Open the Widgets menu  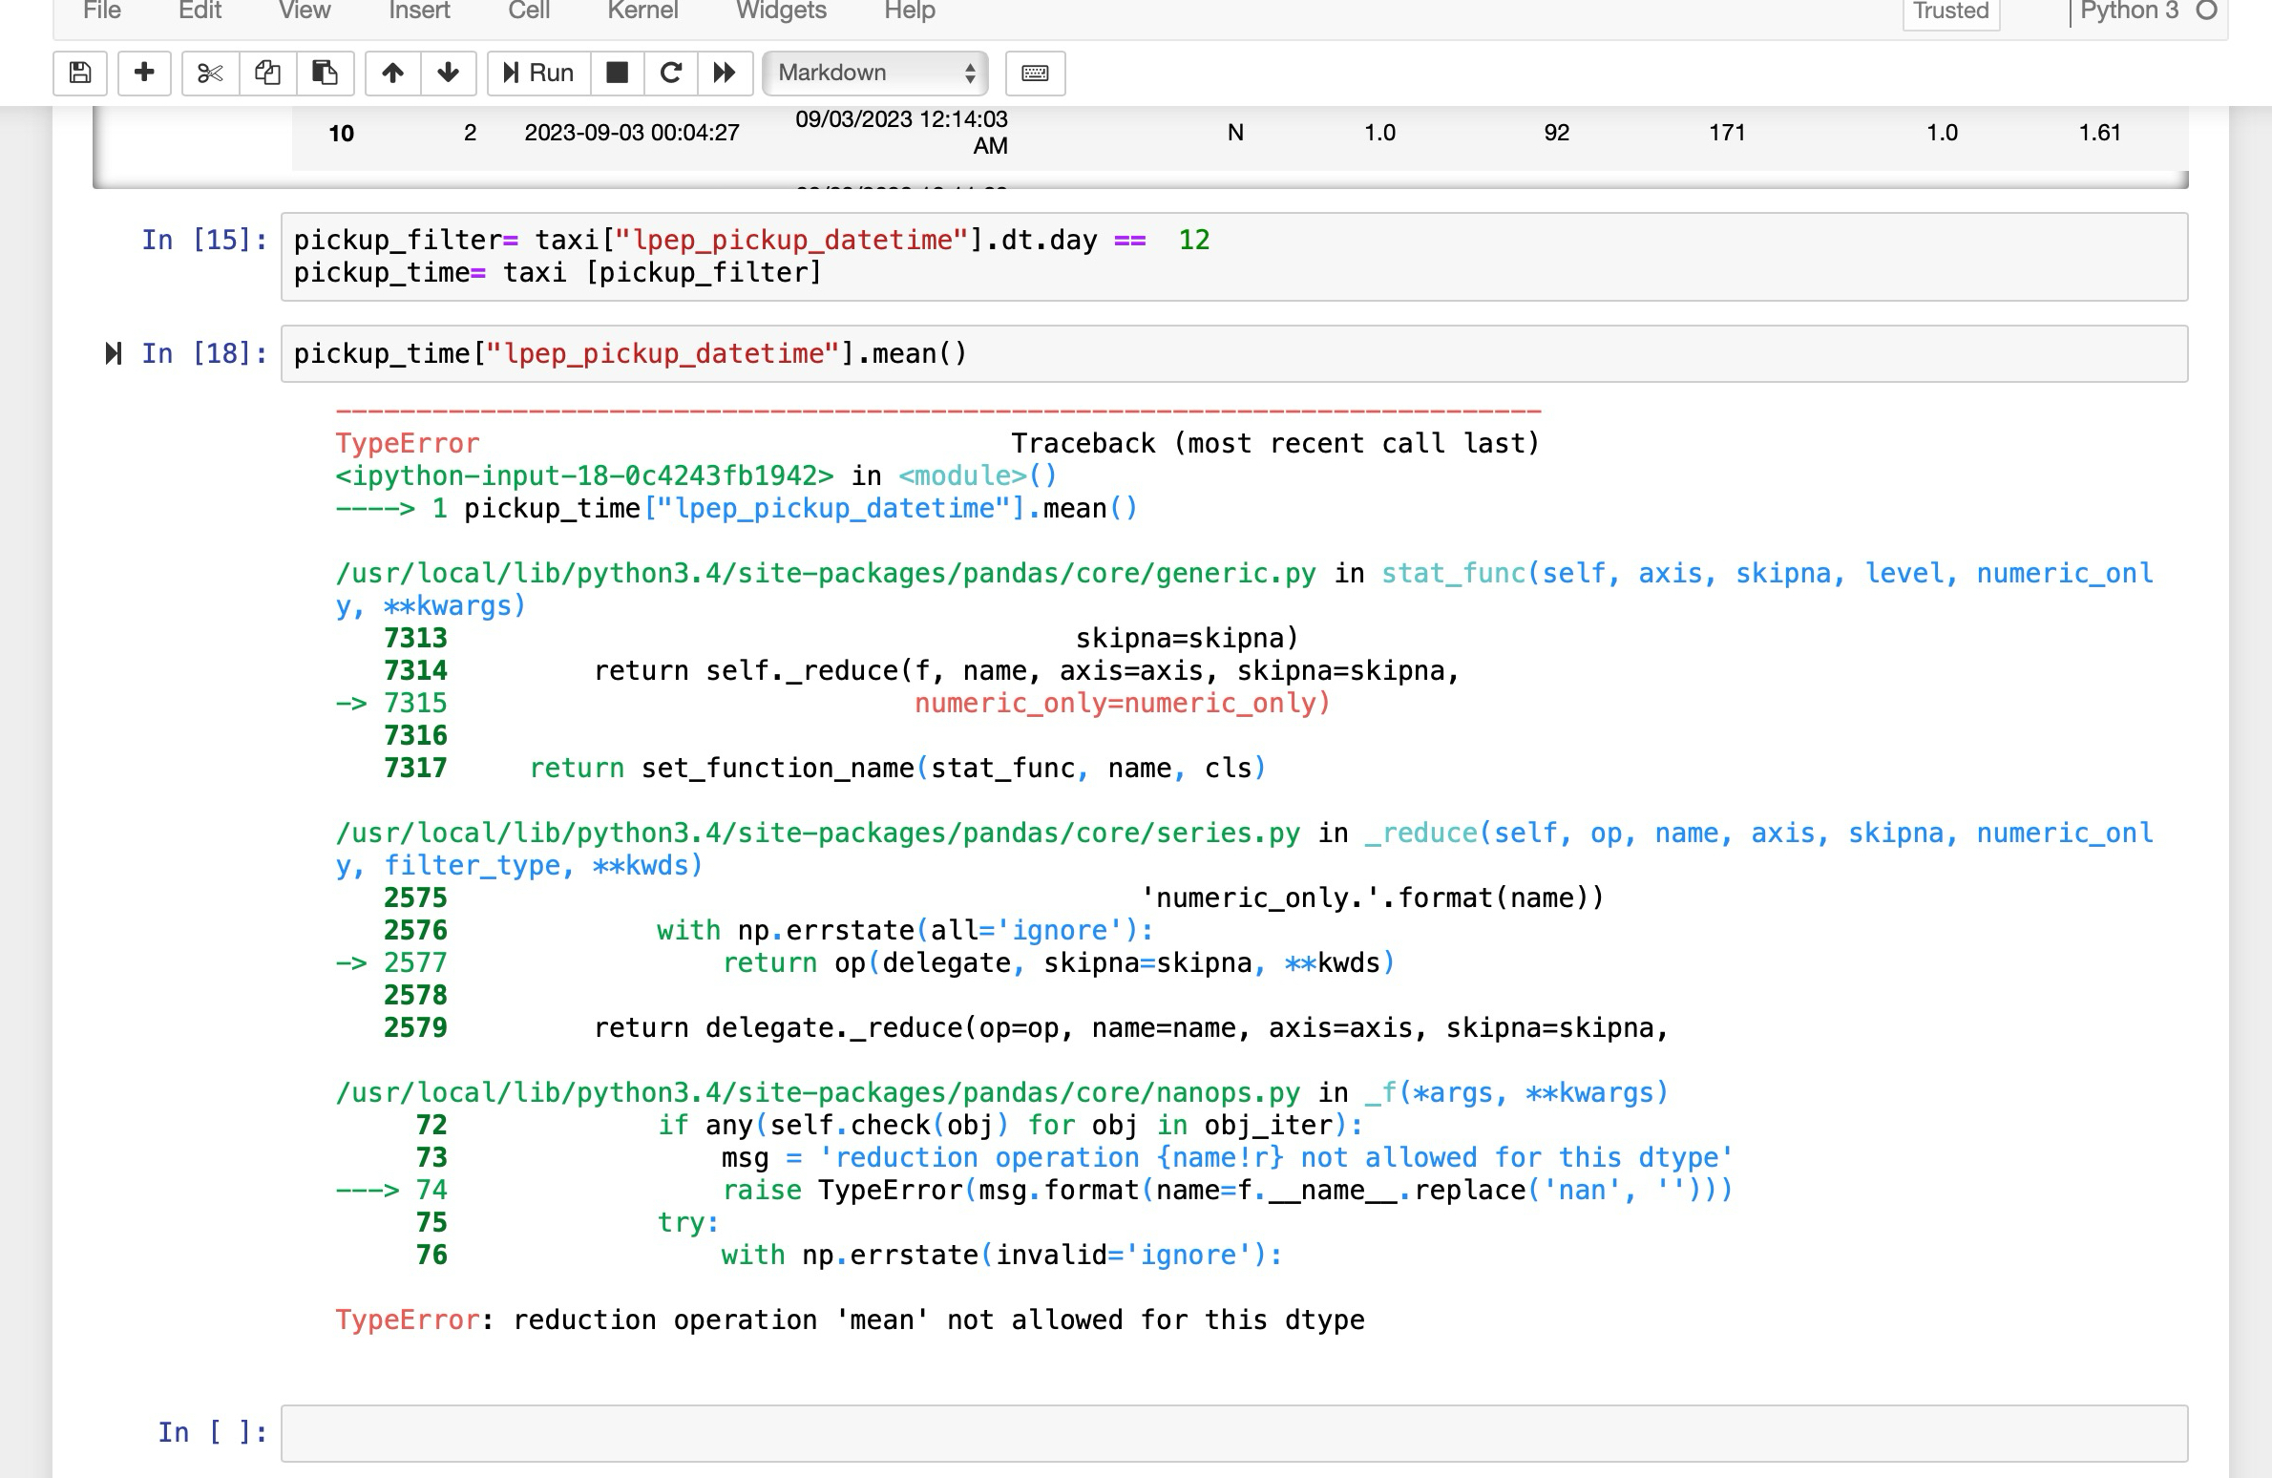[781, 11]
